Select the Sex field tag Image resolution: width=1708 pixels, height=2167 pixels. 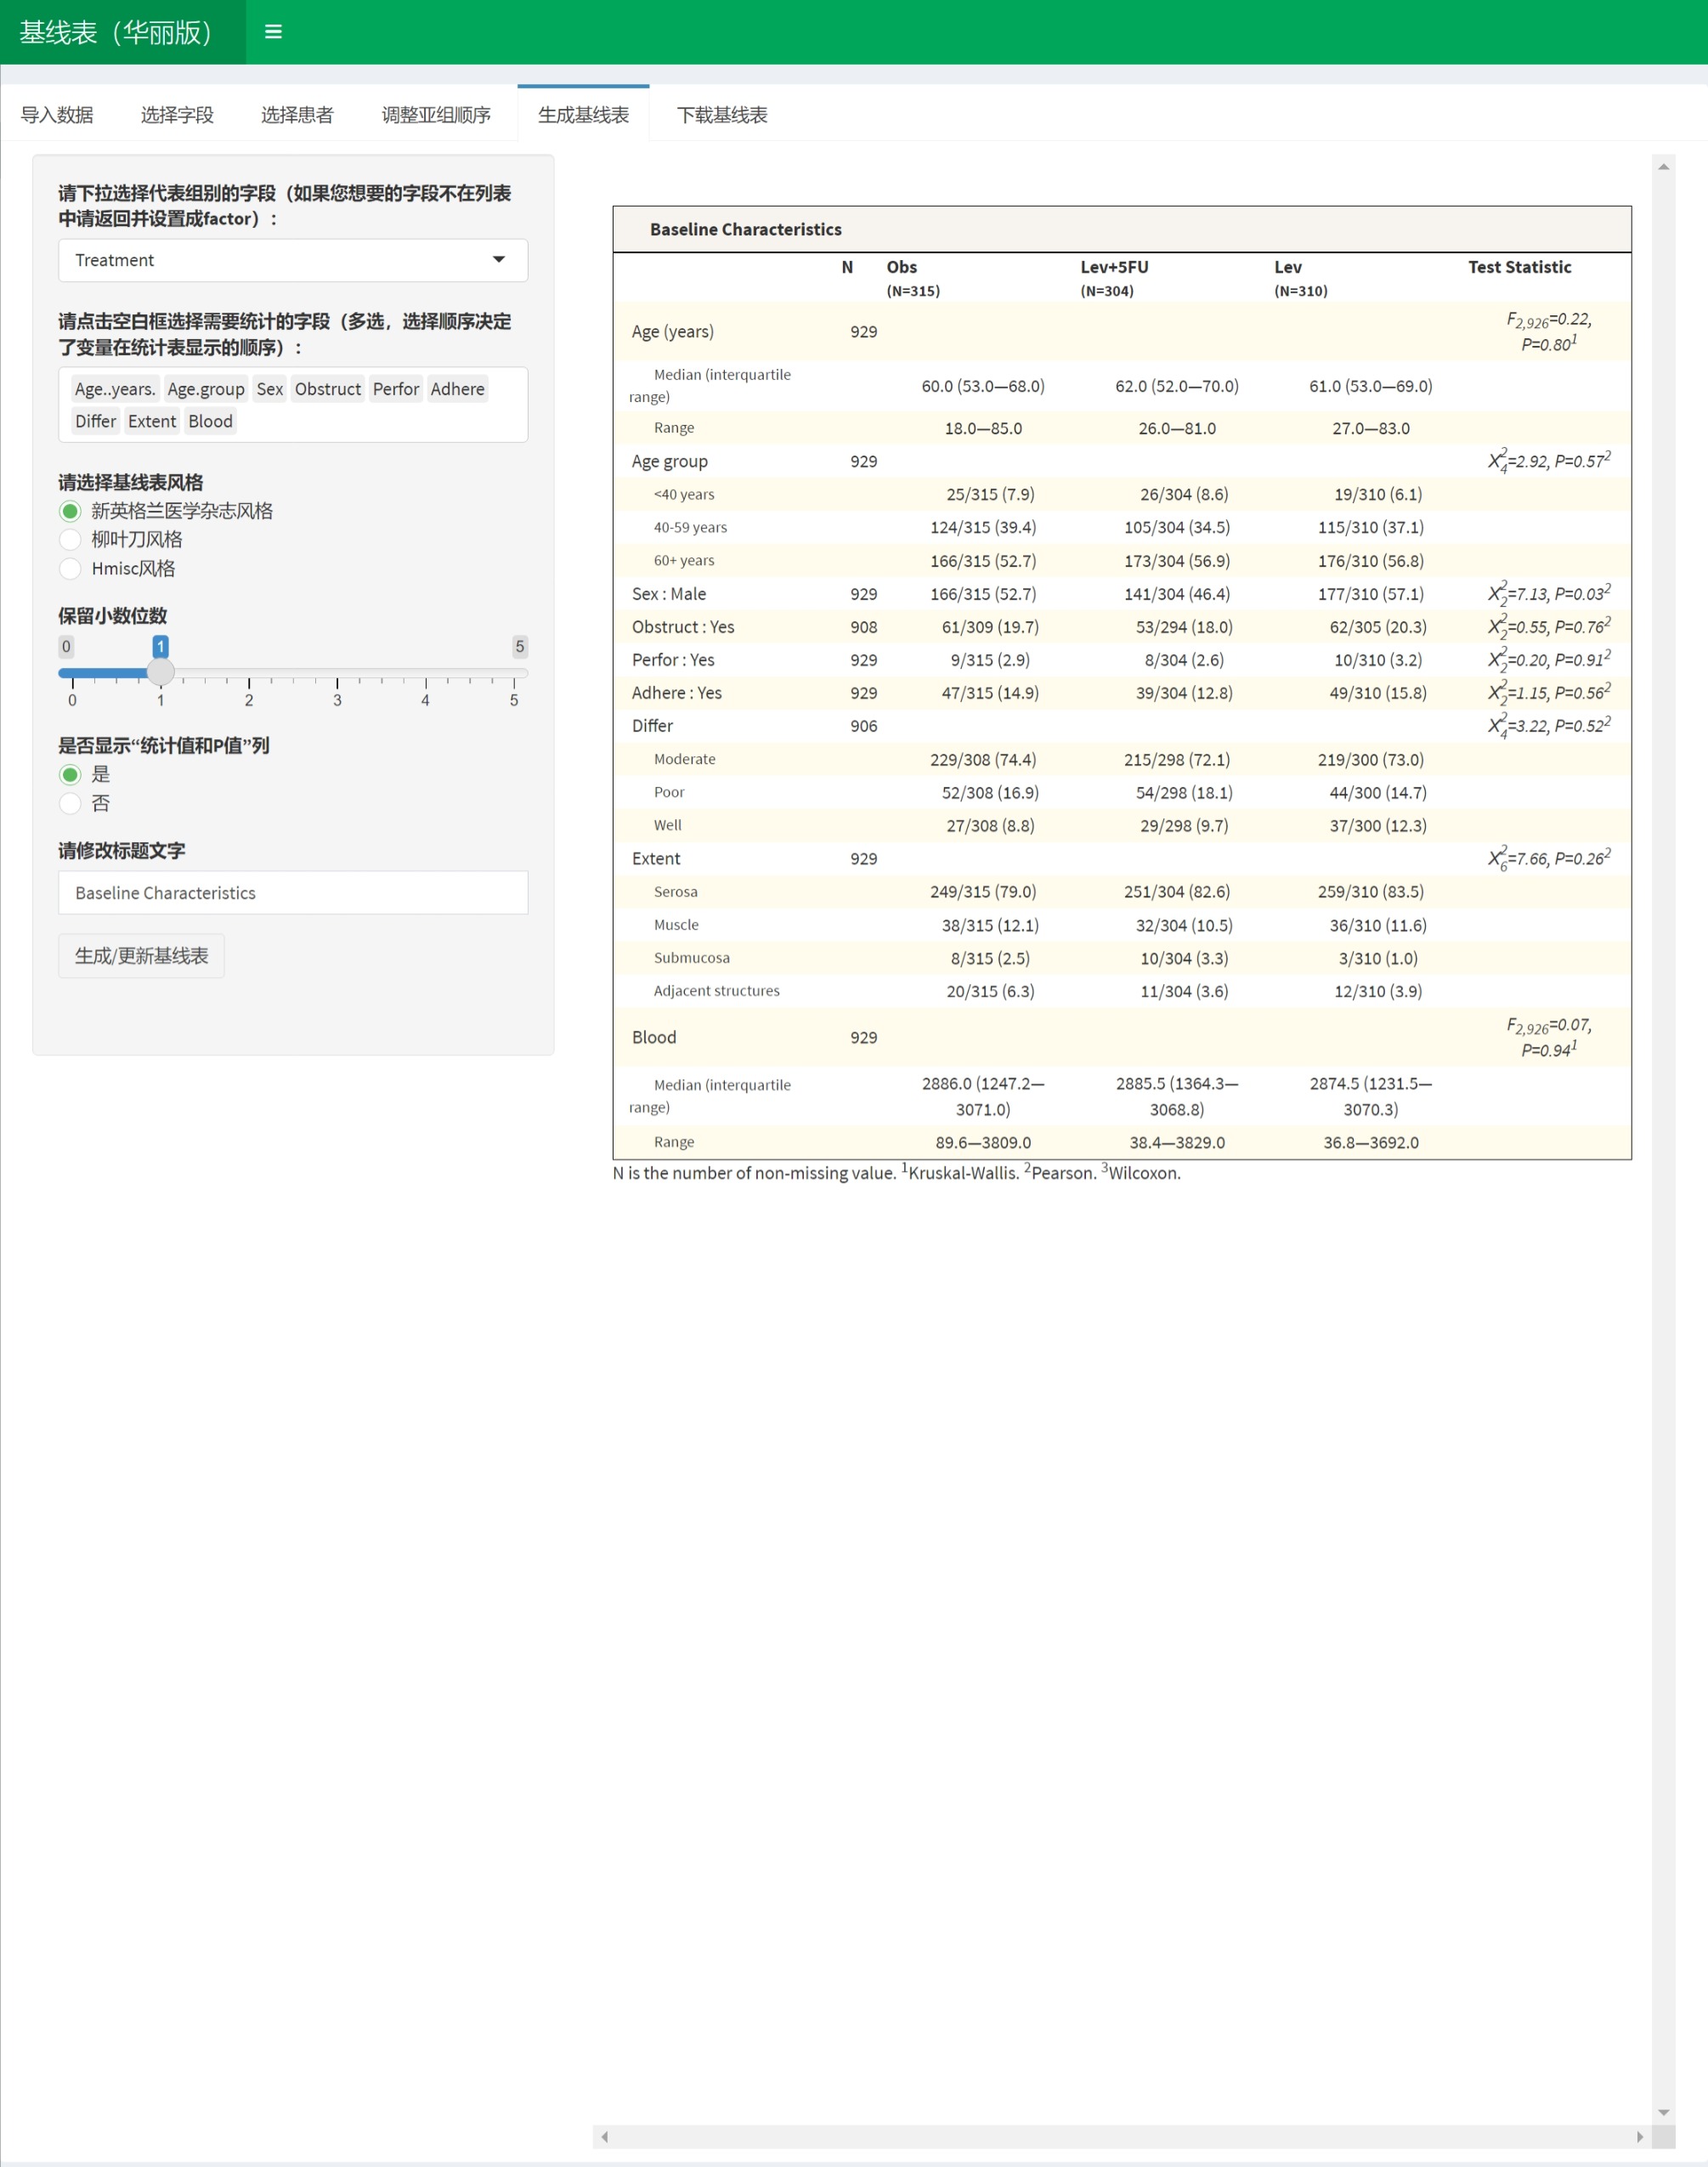click(x=270, y=389)
